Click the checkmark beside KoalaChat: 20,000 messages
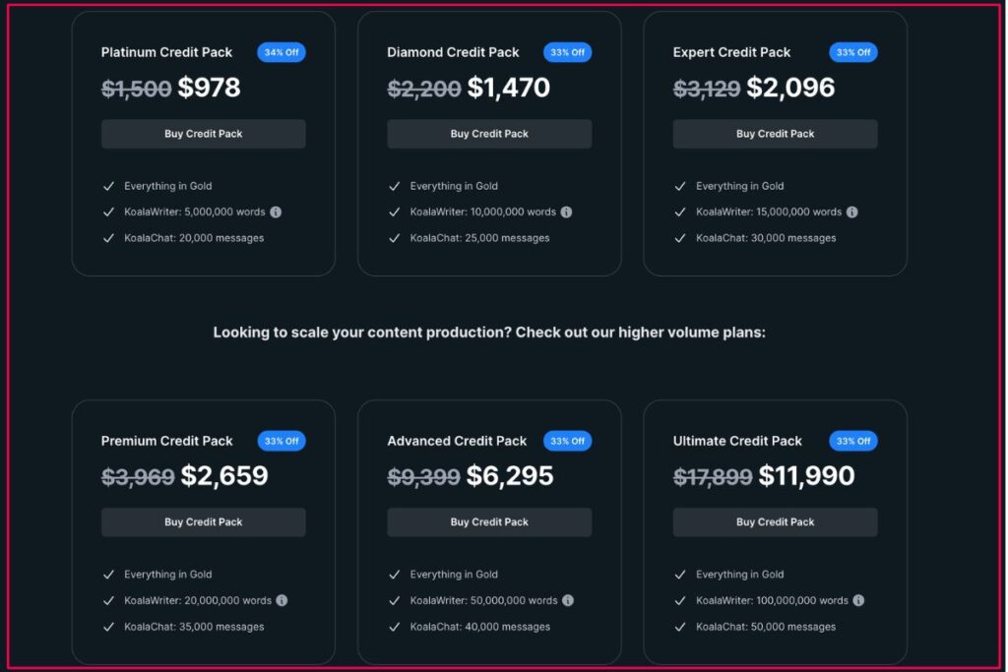Image resolution: width=1008 pixels, height=672 pixels. (x=108, y=238)
